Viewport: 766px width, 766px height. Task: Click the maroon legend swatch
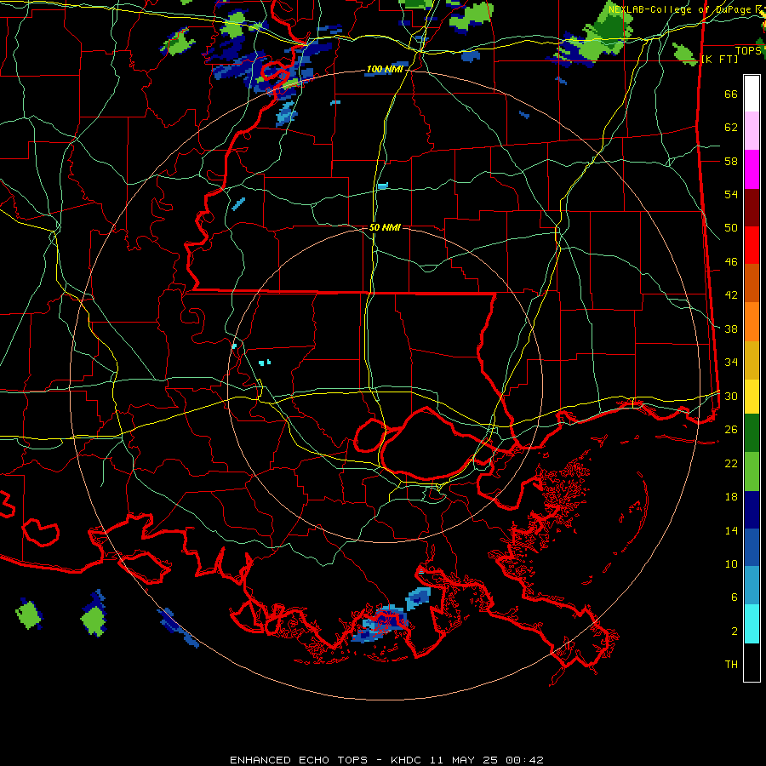[x=752, y=209]
